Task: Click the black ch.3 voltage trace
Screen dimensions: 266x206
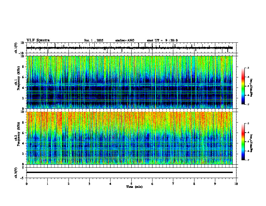Action: (x=129, y=172)
